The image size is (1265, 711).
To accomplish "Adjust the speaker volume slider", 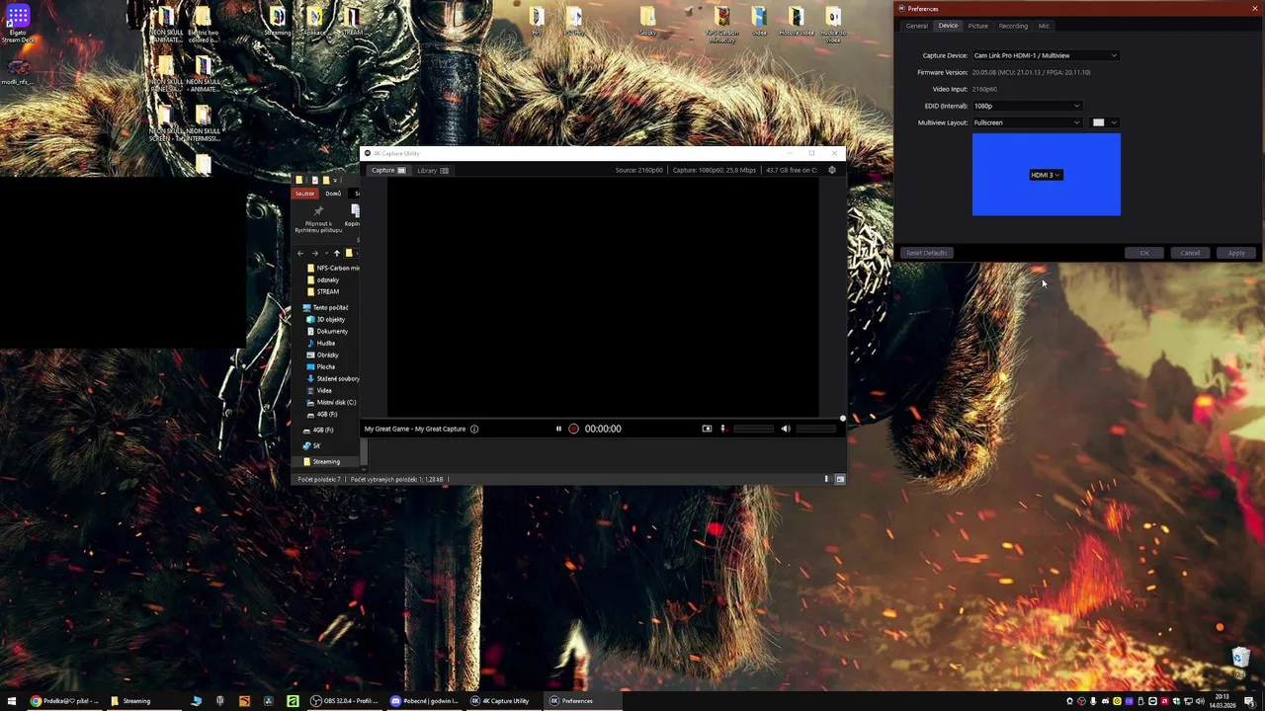I will point(816,429).
